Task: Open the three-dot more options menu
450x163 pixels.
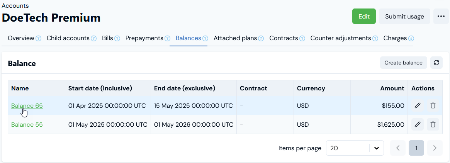Action: click(441, 16)
